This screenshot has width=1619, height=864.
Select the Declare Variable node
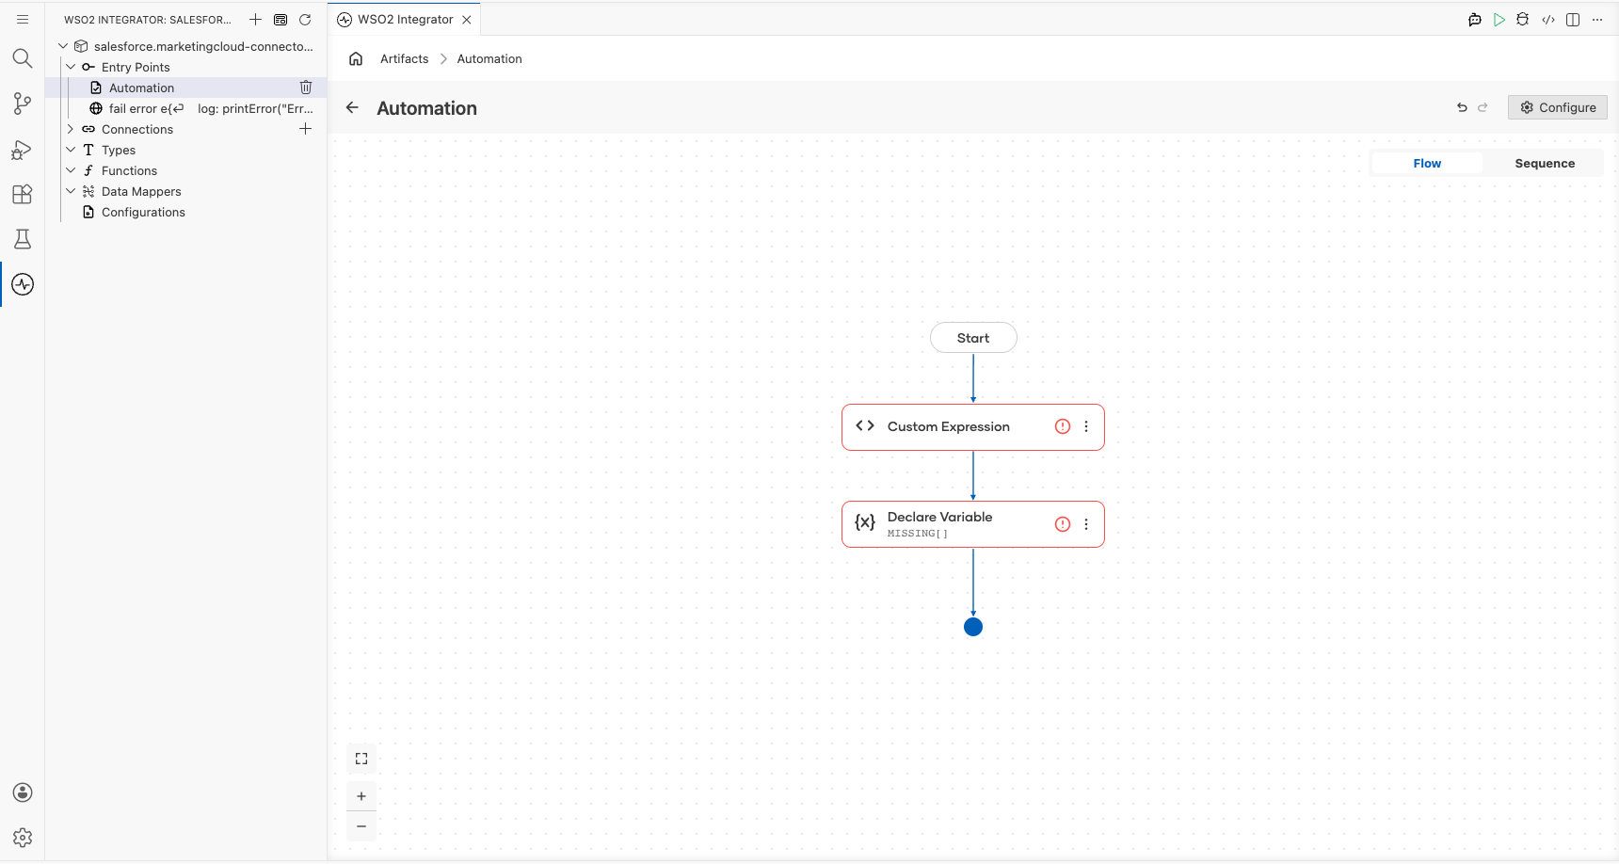(x=972, y=524)
